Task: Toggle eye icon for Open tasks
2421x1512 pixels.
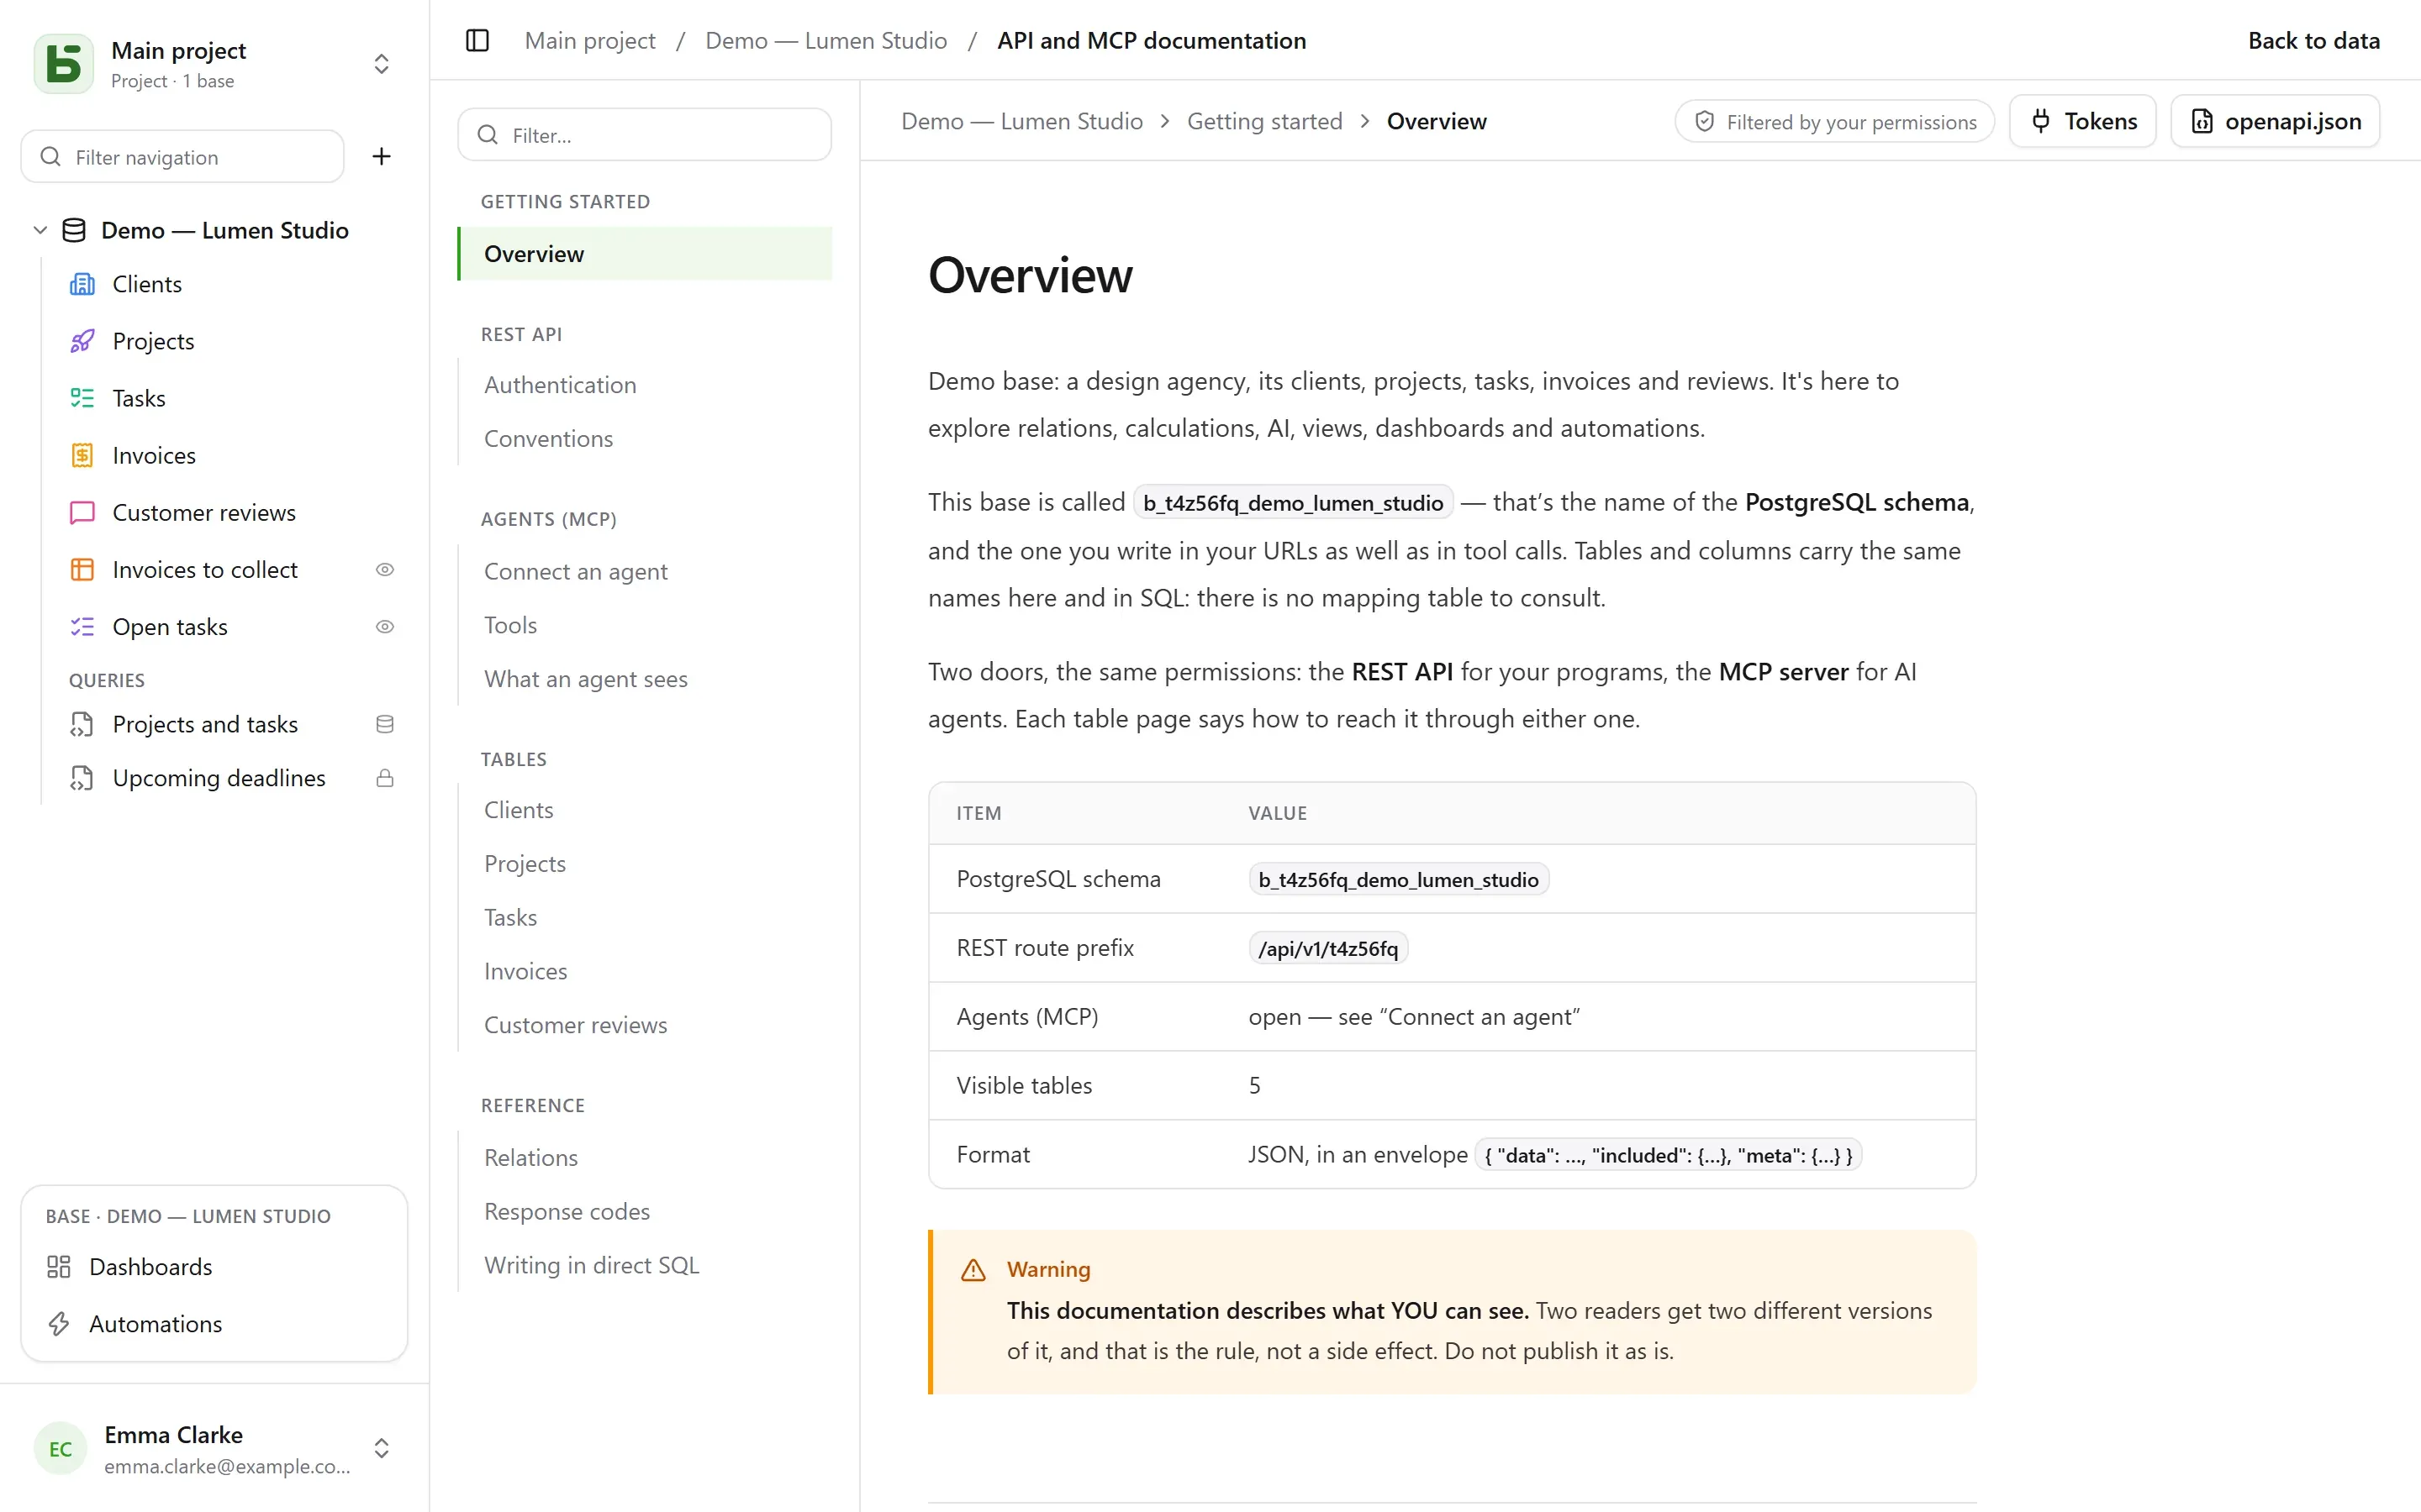Action: point(384,627)
